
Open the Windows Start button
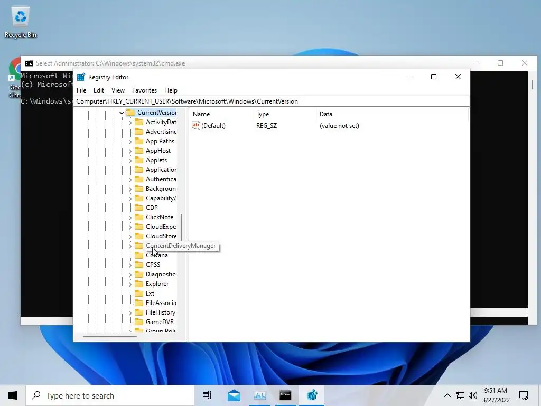coord(13,395)
